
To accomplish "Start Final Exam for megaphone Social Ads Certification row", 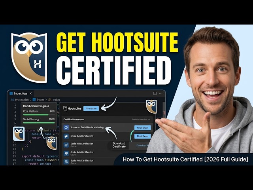I will (143, 136).
